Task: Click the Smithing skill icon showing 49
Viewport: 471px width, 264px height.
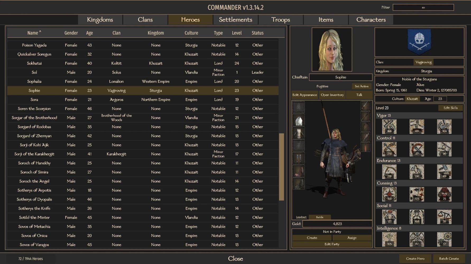Action: click(444, 172)
